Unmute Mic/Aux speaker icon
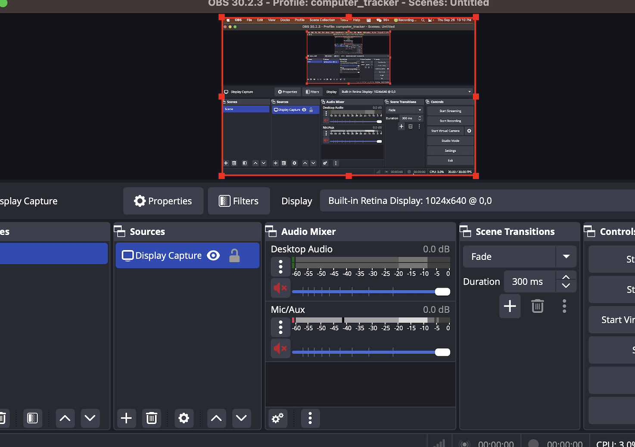 280,348
